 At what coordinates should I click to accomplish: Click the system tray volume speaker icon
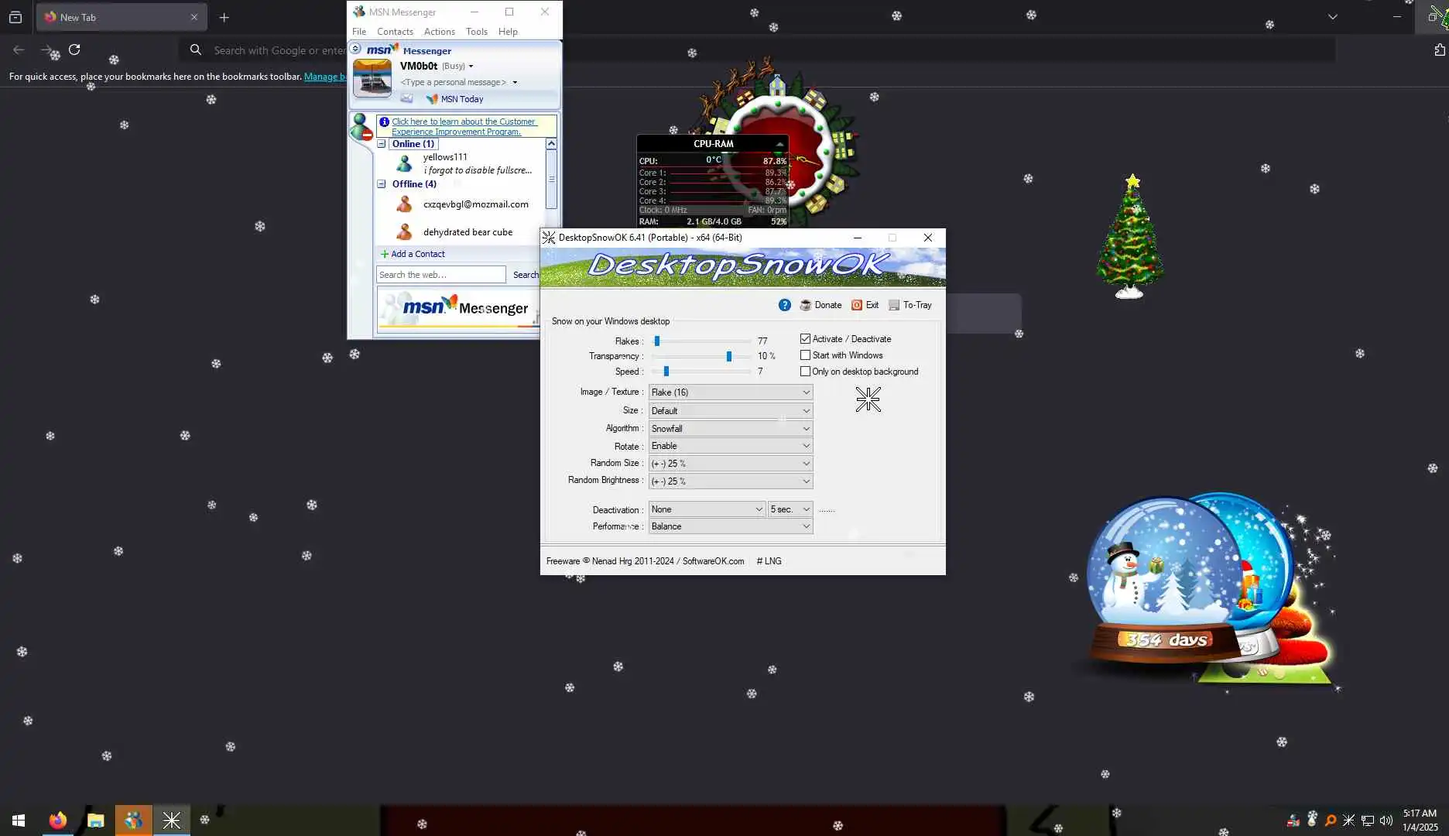pyautogui.click(x=1386, y=821)
